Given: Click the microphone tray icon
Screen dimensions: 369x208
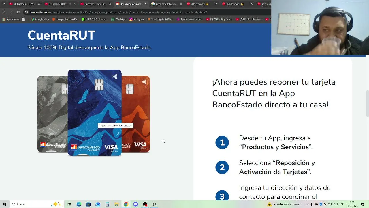Looking at the screenshot, I should [311, 204].
